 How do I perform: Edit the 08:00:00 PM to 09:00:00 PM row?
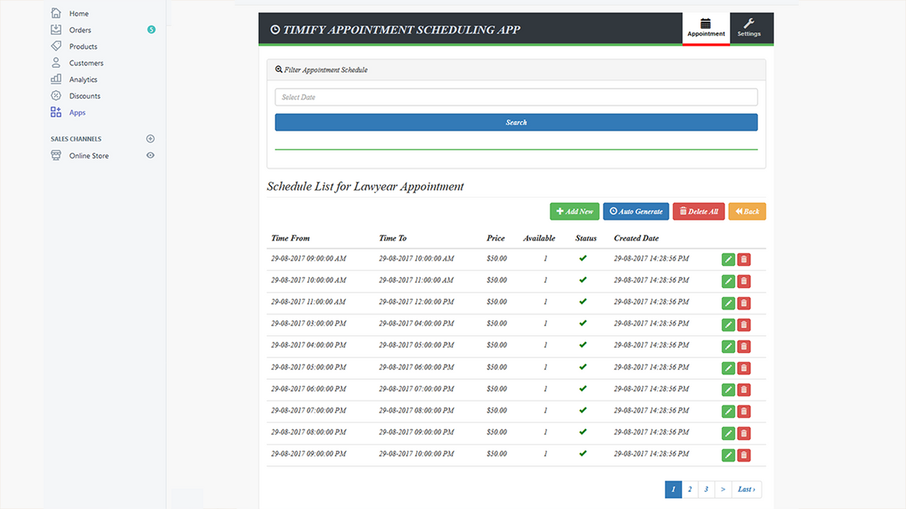click(x=728, y=433)
